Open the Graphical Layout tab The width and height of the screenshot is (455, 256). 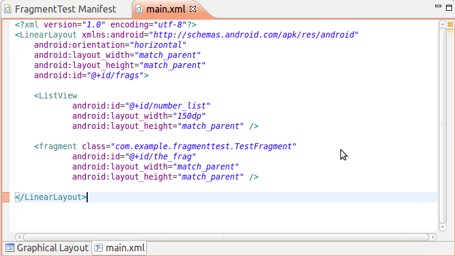(x=47, y=248)
